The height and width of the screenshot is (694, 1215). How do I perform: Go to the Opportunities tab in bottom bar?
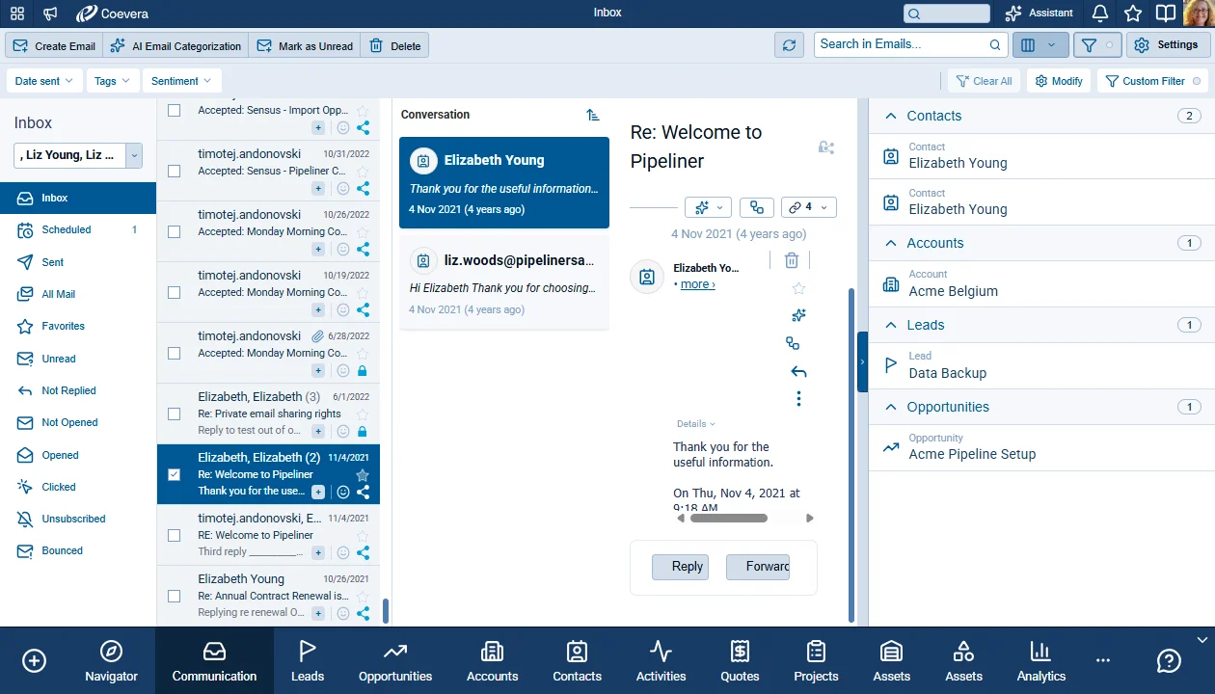pos(395,661)
